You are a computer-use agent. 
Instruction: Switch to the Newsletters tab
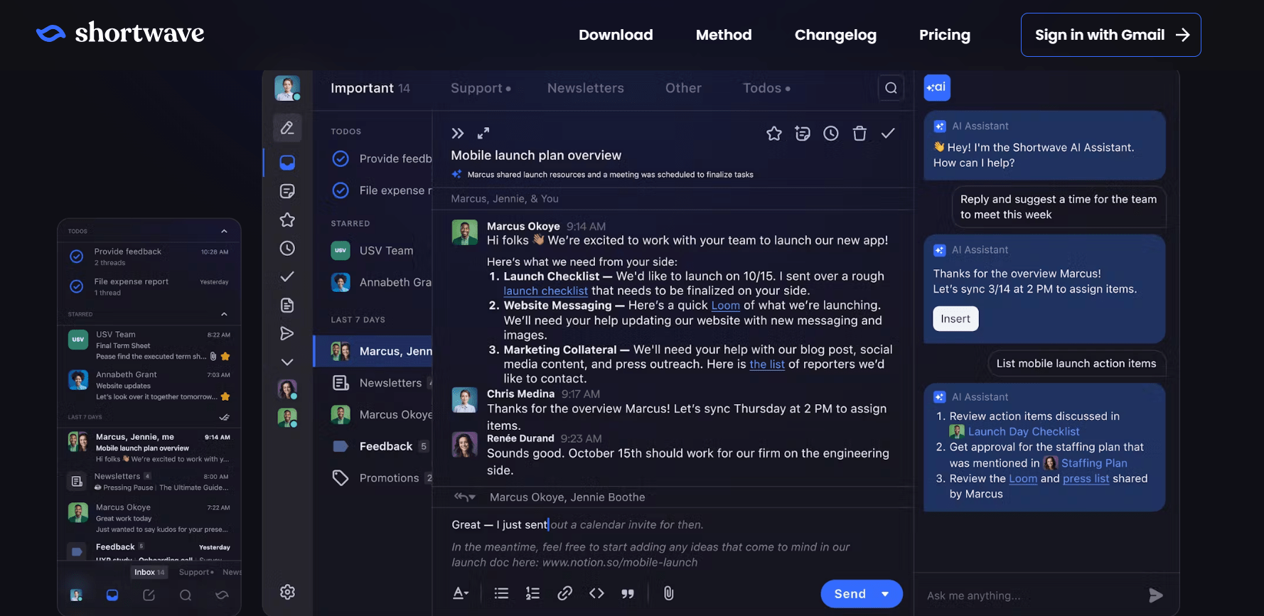point(585,88)
